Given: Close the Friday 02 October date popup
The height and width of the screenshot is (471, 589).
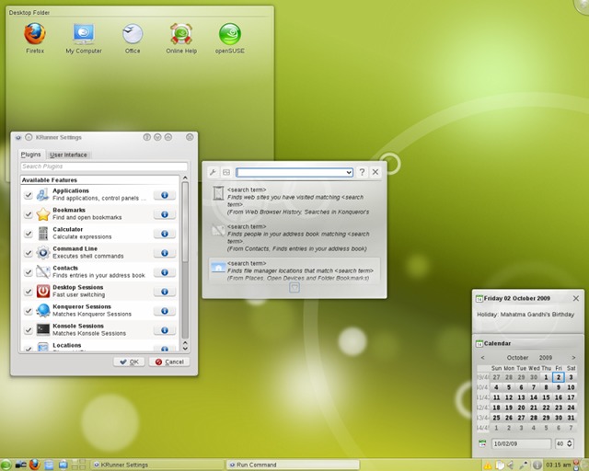Looking at the screenshot, I should 576,298.
